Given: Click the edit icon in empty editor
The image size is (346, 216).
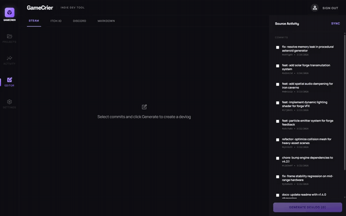Looking at the screenshot, I should [144, 107].
